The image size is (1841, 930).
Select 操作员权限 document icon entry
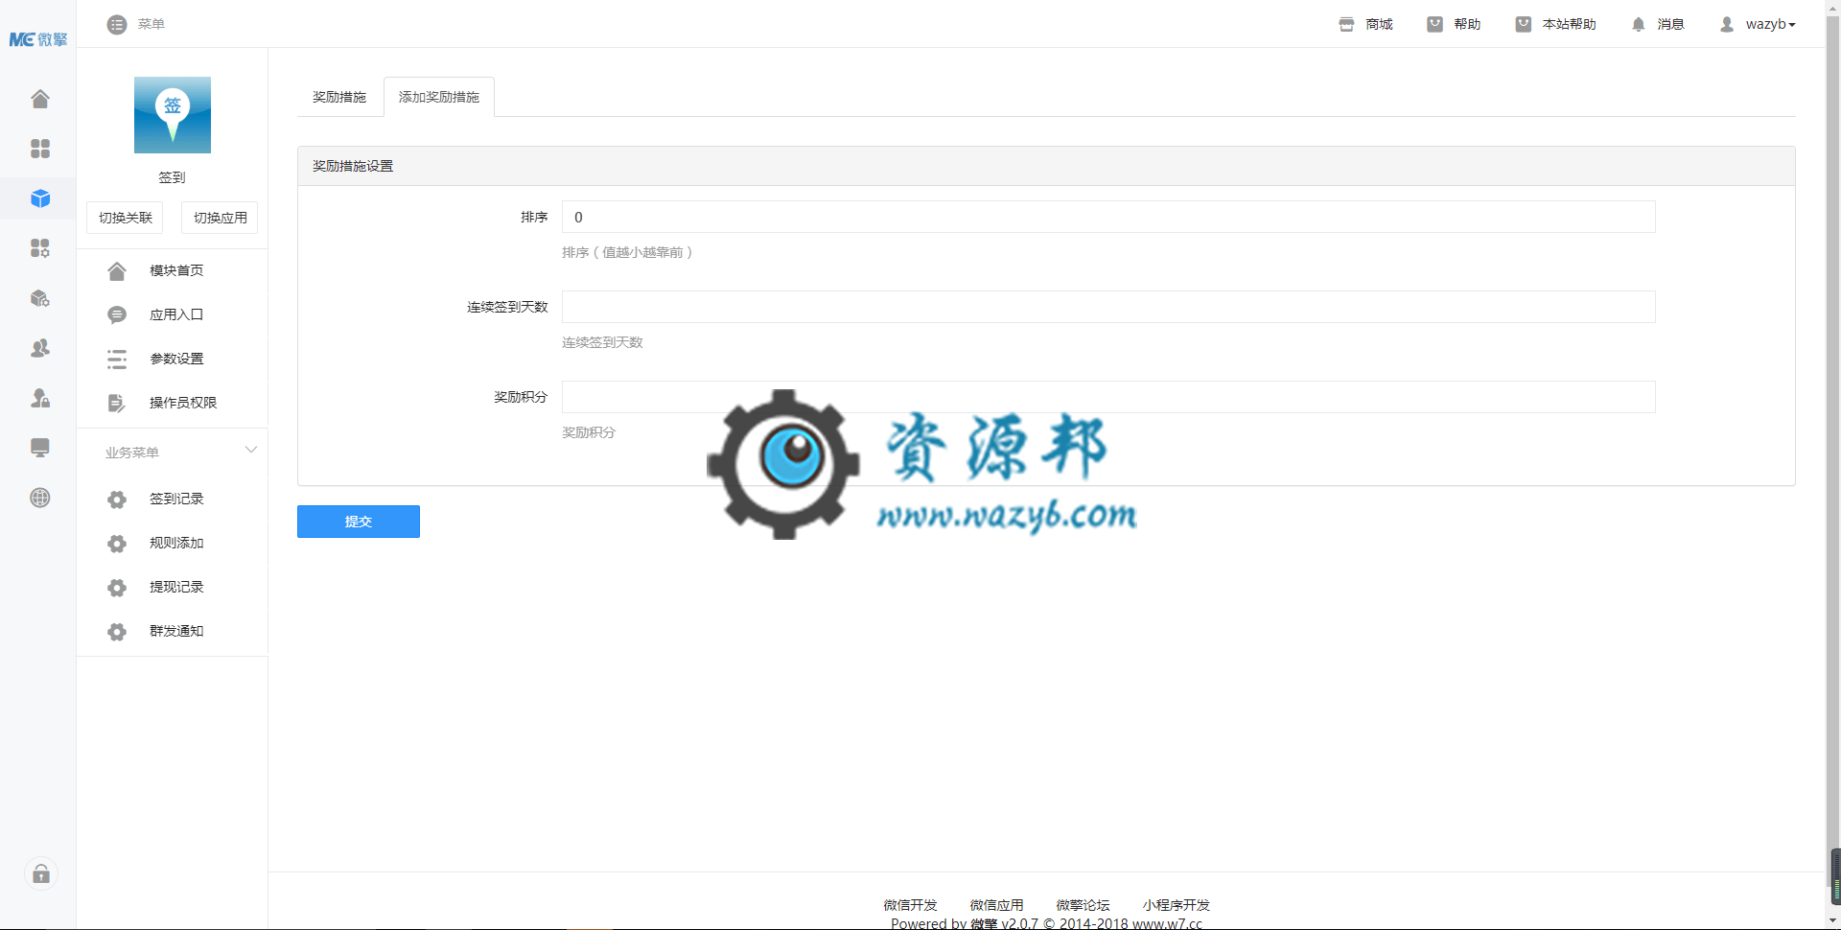click(117, 404)
